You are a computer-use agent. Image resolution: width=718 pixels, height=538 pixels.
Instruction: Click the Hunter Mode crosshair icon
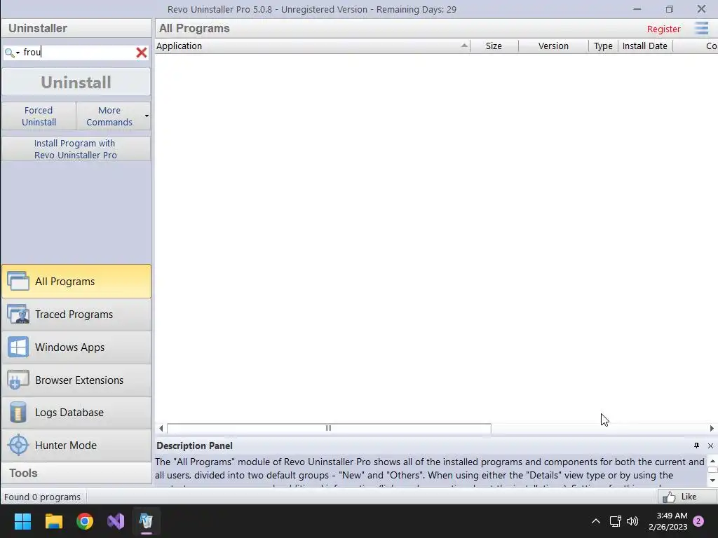point(18,445)
